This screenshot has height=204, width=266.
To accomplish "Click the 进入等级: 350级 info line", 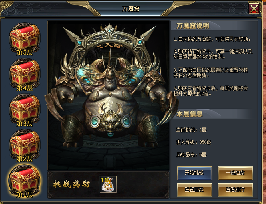I will point(194,142).
